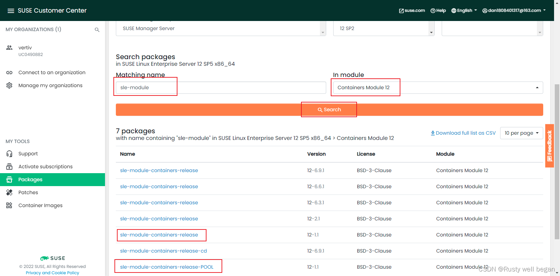Click the orange Search button
The height and width of the screenshot is (276, 560).
click(329, 109)
